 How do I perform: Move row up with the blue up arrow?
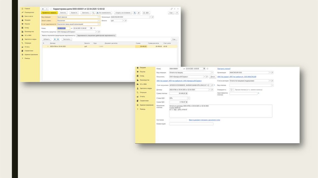[x=55, y=39]
